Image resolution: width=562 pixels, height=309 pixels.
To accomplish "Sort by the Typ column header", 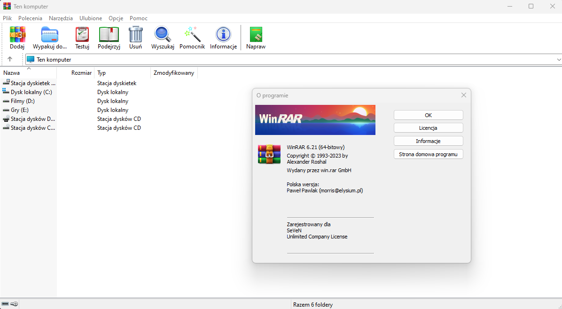I will pos(123,73).
